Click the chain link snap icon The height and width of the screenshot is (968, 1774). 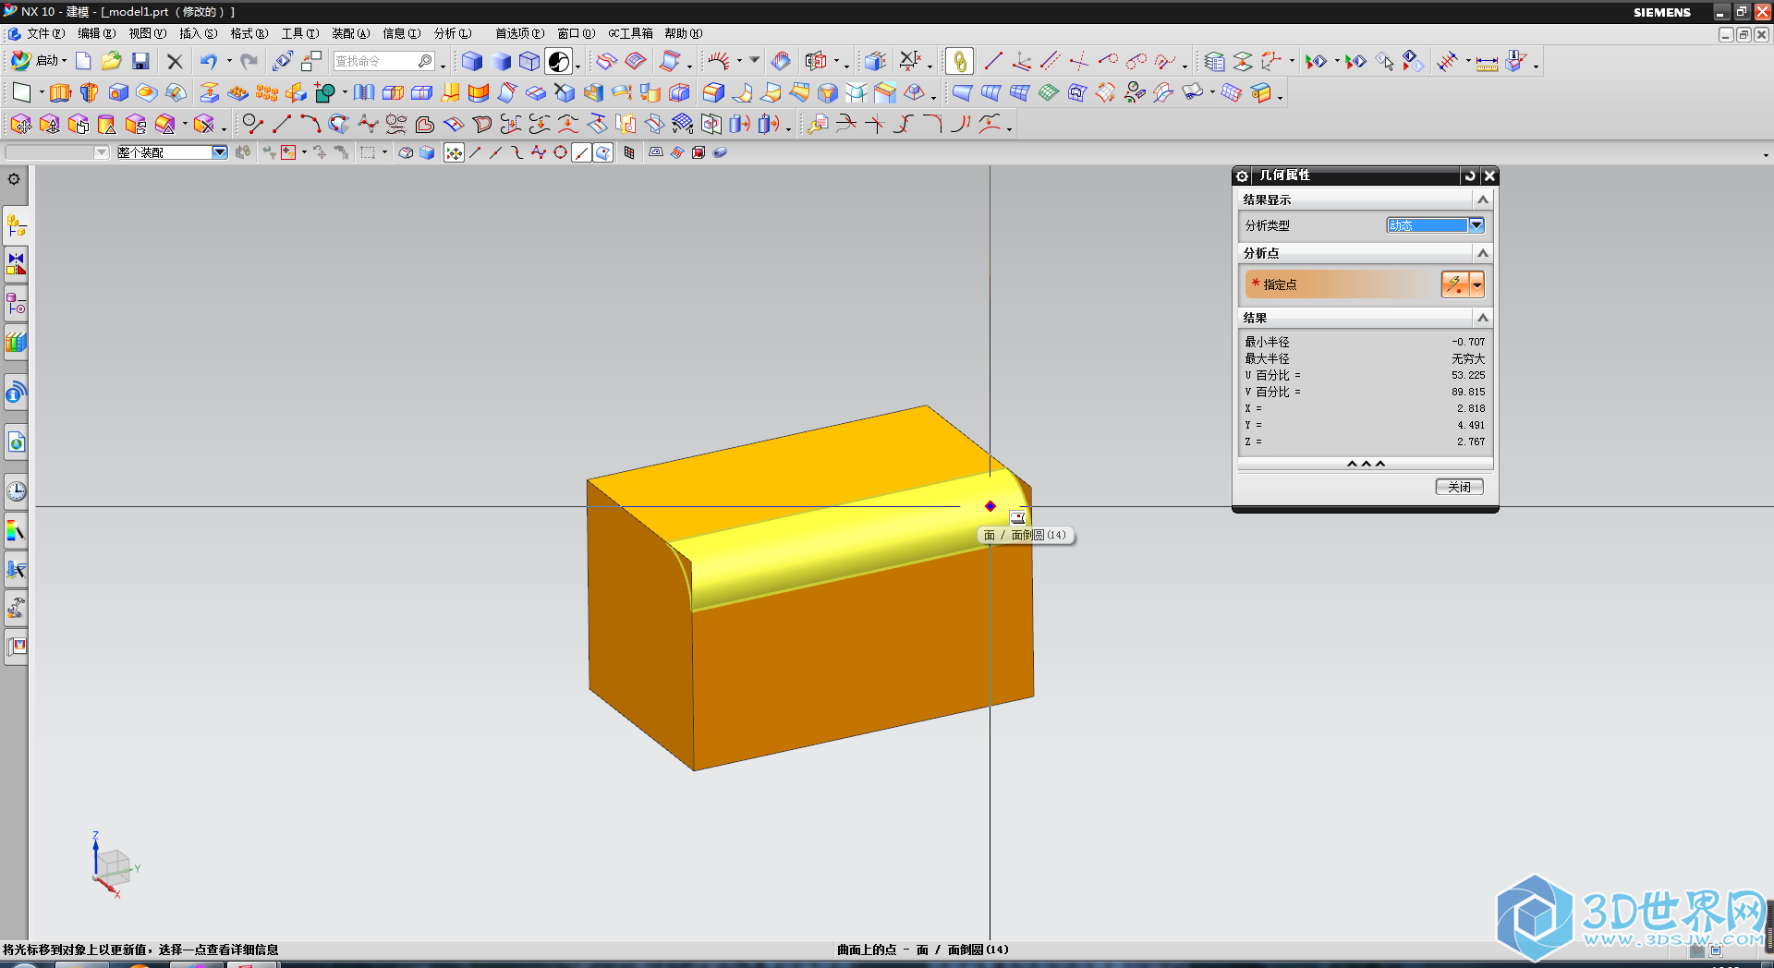click(x=960, y=62)
